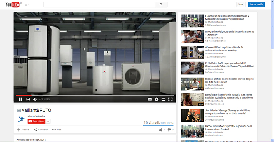Screen dimensions: 274x142
Task: Open the Compartir share tab
Action: click(x=41, y=130)
